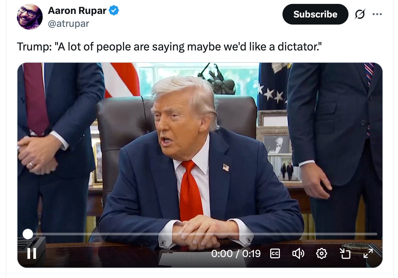This screenshot has width=398, height=278.
Task: Click the Grok slashed-circle icon
Action: (x=360, y=14)
